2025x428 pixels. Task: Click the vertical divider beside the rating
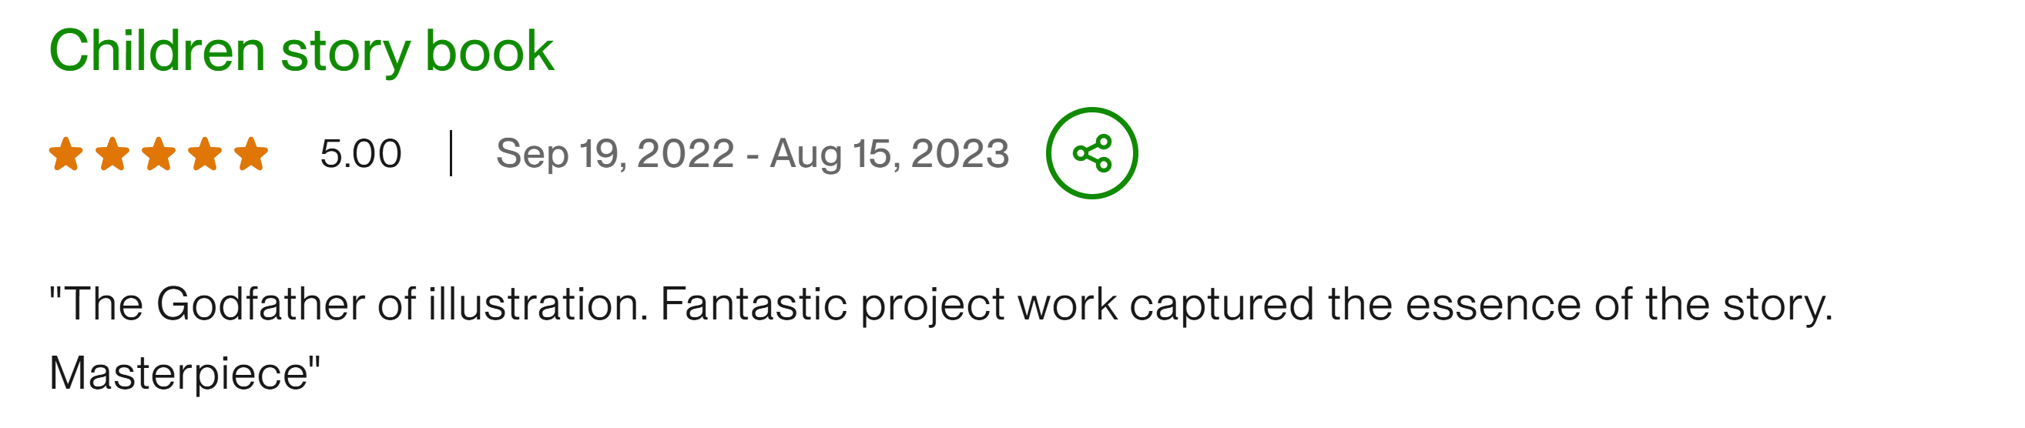[x=451, y=153]
